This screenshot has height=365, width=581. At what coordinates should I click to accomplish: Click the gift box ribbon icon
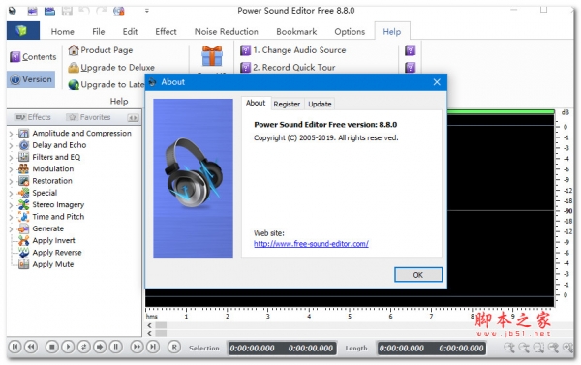tap(212, 55)
